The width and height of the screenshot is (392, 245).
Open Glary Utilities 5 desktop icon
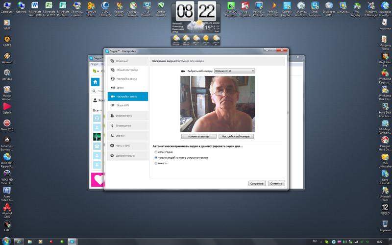pyautogui.click(x=105, y=9)
